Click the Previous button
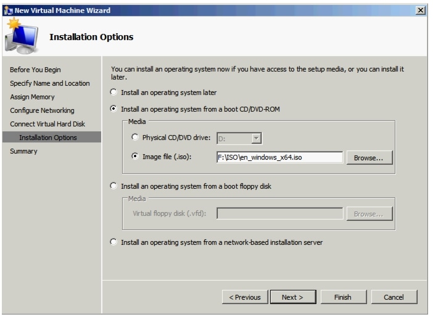Image resolution: width=433 pixels, height=317 pixels. tap(245, 297)
